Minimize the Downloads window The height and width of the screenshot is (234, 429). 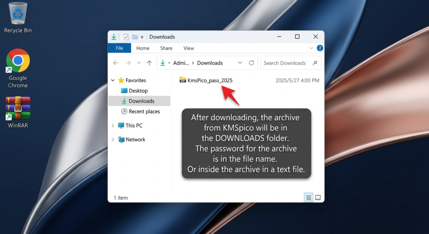279,37
